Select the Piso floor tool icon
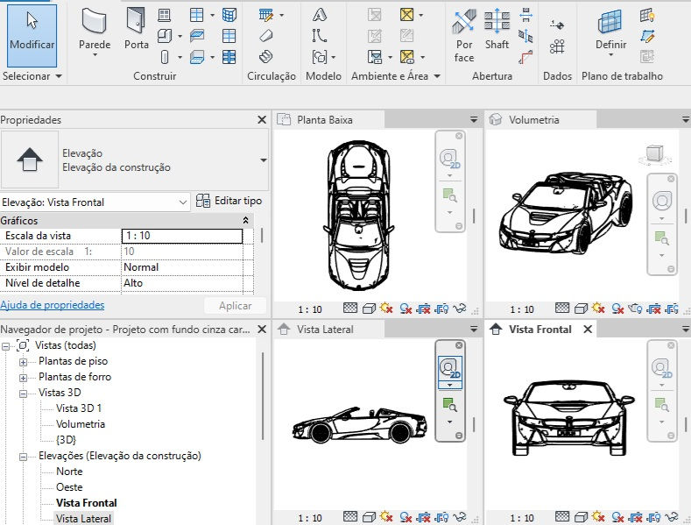The width and height of the screenshot is (691, 525). coord(196,57)
